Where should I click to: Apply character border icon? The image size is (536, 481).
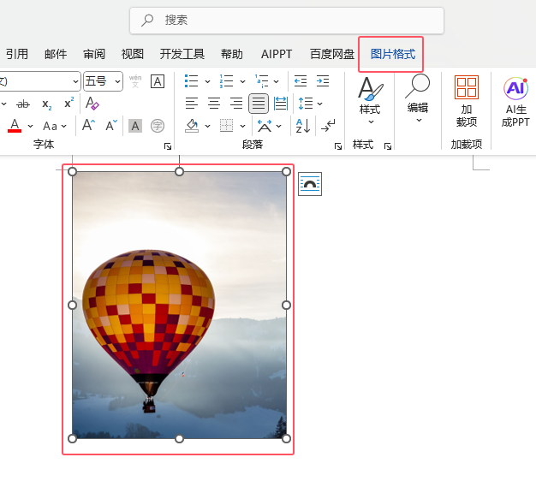[158, 81]
